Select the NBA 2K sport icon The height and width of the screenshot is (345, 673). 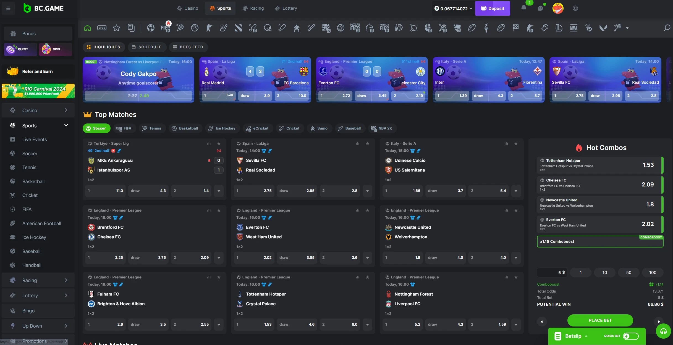pos(326,28)
